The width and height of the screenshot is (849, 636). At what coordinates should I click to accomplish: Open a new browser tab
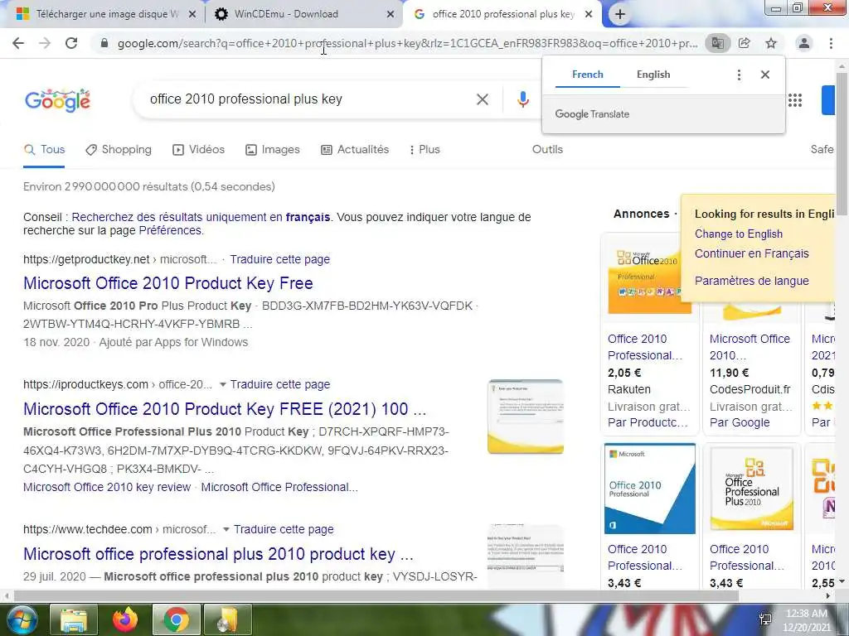tap(620, 15)
